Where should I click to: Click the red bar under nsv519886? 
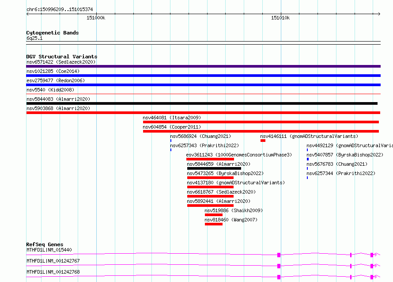214,215
